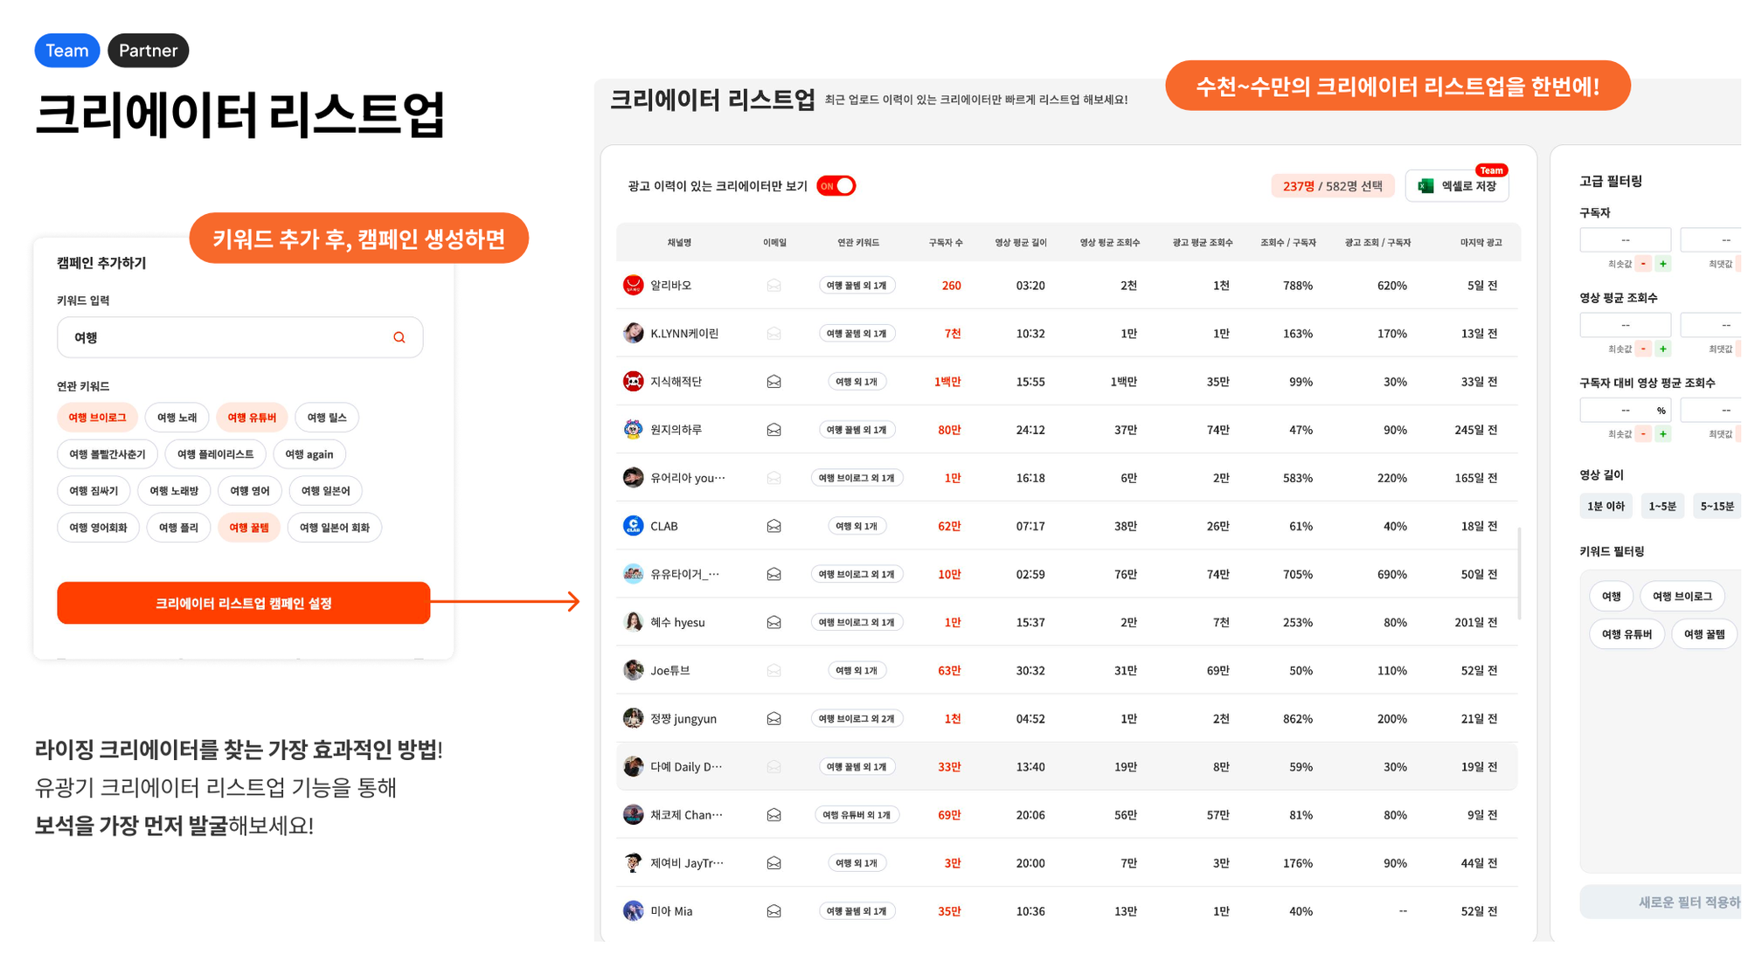Expand 여행 브이로그 외 2개 for 정짱 jungyun
Image resolution: width=1748 pixels, height=954 pixels.
point(857,717)
